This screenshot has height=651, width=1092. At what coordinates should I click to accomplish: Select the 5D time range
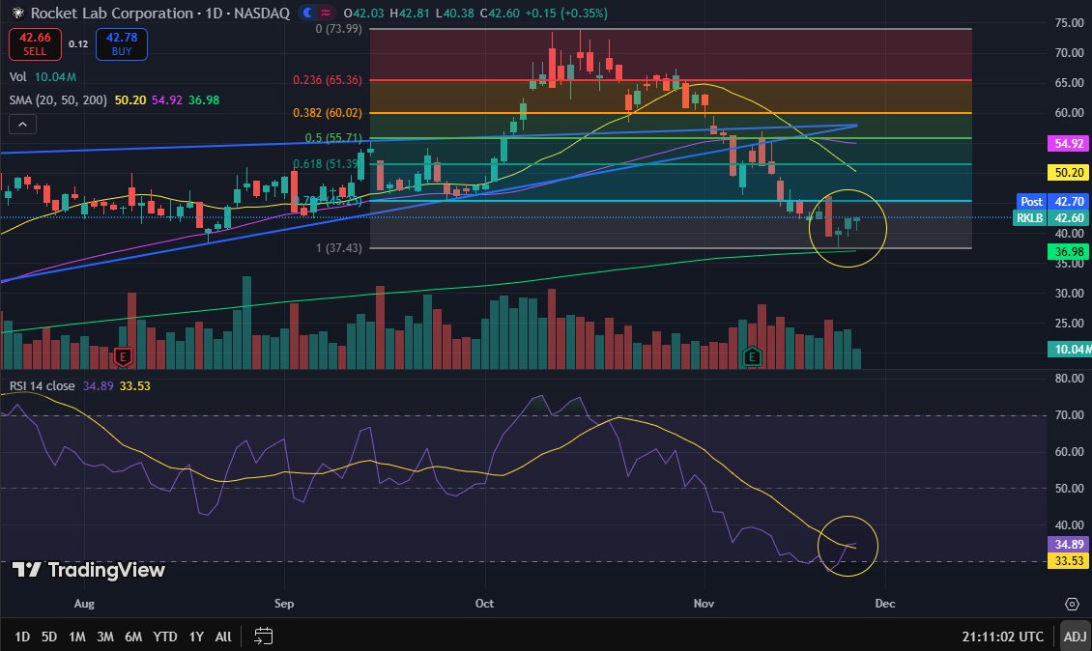click(x=48, y=637)
